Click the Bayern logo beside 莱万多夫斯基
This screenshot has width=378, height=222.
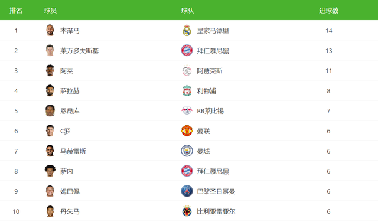187,51
